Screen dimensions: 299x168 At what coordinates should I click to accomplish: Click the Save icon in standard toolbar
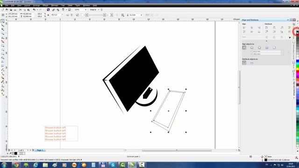click(x=11, y=10)
